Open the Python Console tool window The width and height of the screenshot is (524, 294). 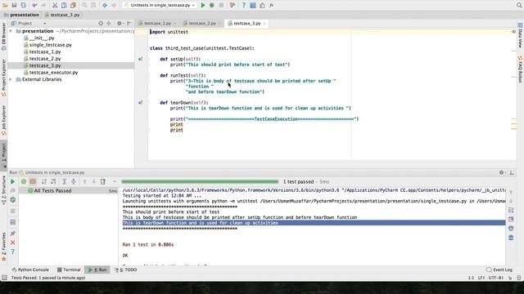tap(30, 269)
